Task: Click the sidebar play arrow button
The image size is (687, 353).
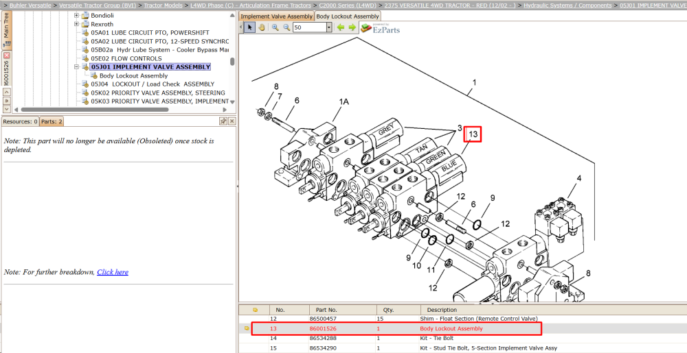Action: tap(7, 101)
